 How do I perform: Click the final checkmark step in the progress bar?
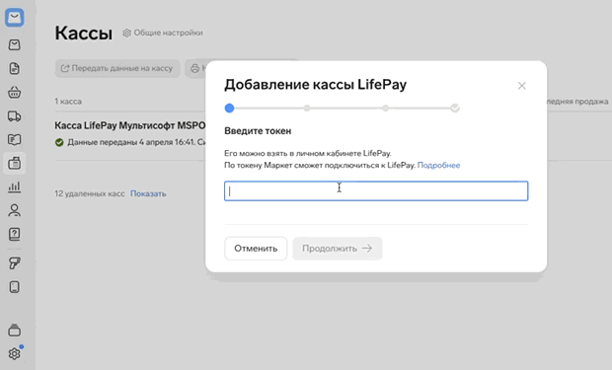click(x=455, y=109)
